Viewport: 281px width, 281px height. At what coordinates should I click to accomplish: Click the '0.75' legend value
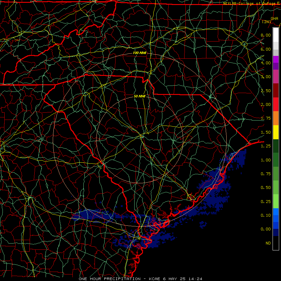tap(266, 174)
